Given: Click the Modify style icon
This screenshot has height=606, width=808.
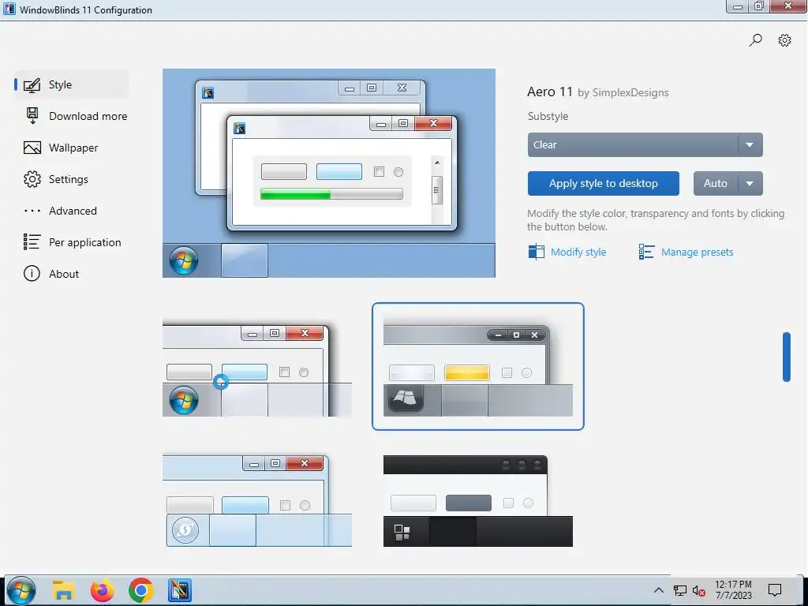Looking at the screenshot, I should (x=536, y=252).
